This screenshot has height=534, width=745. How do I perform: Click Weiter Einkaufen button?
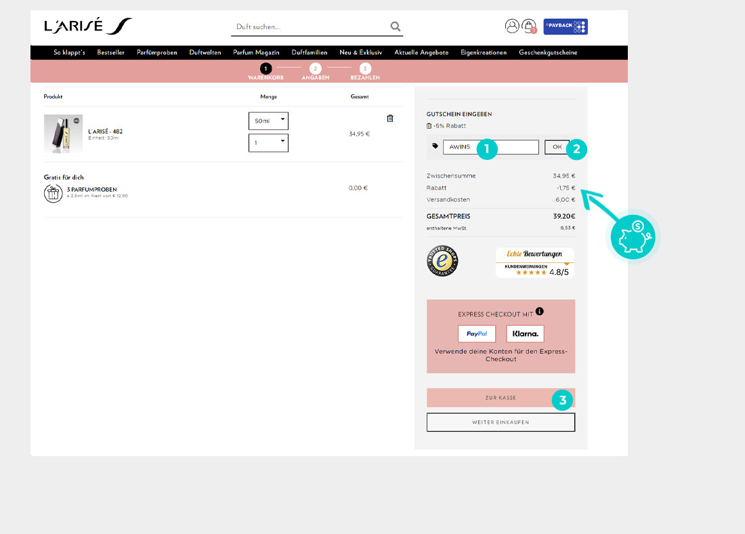click(x=501, y=422)
